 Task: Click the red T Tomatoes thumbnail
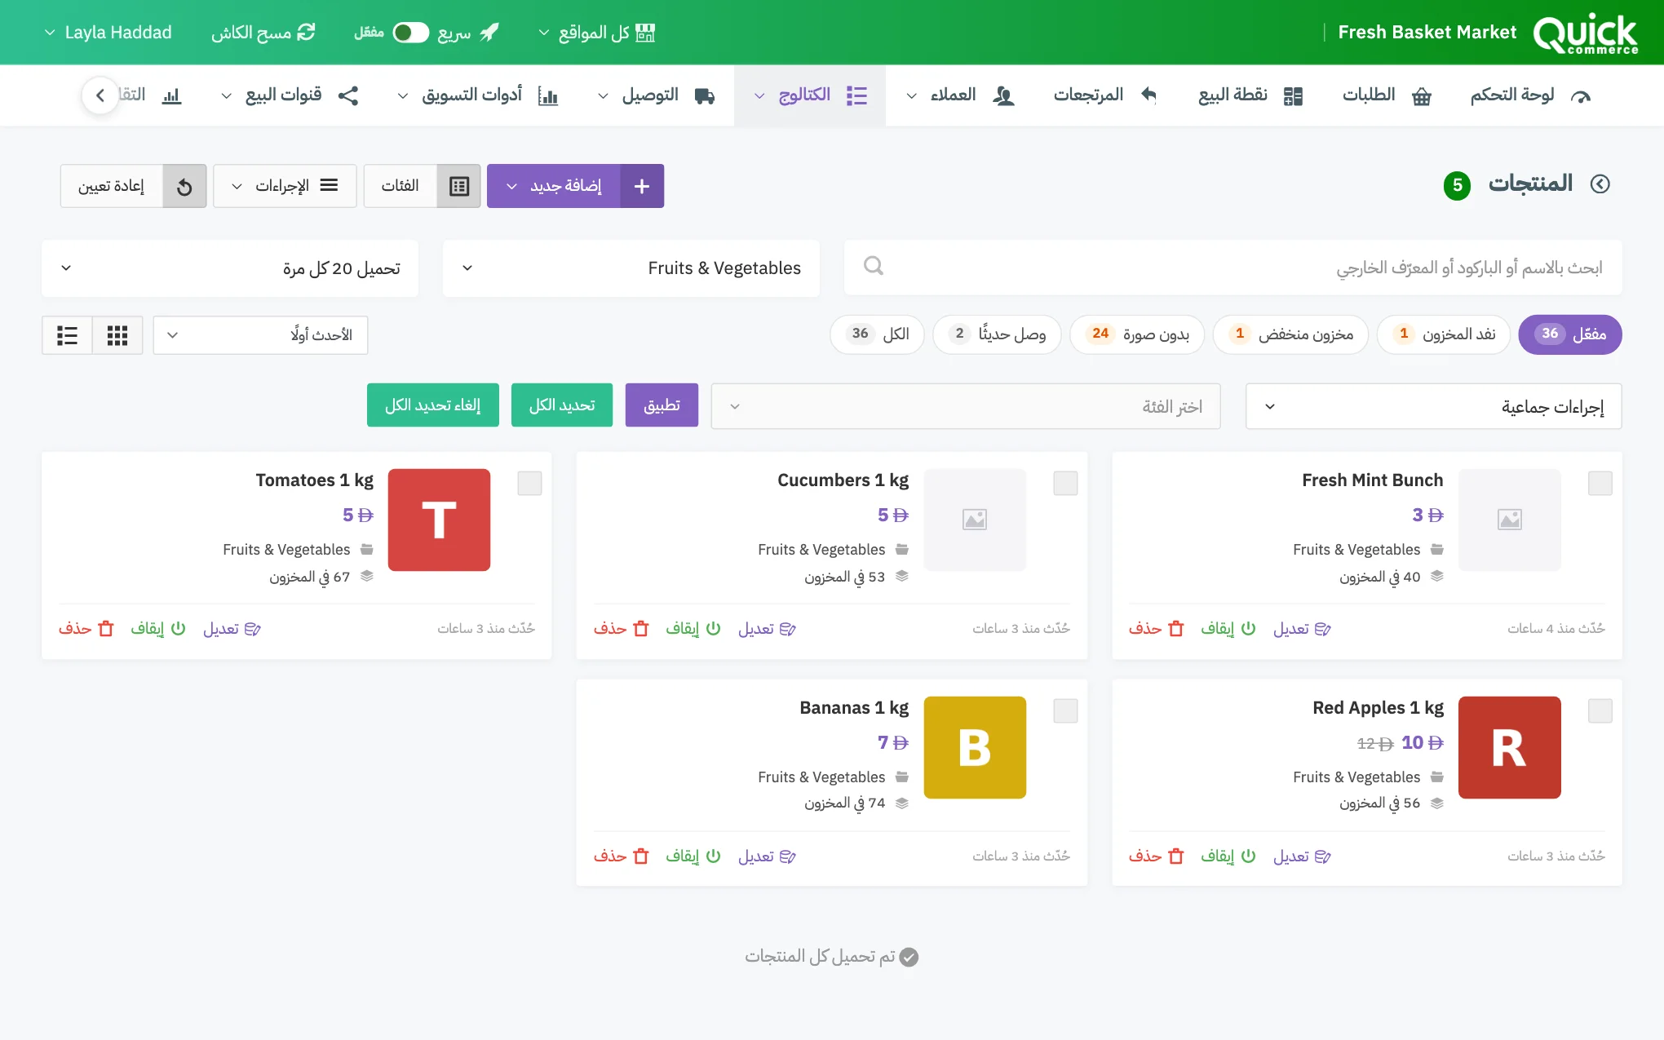coord(439,520)
